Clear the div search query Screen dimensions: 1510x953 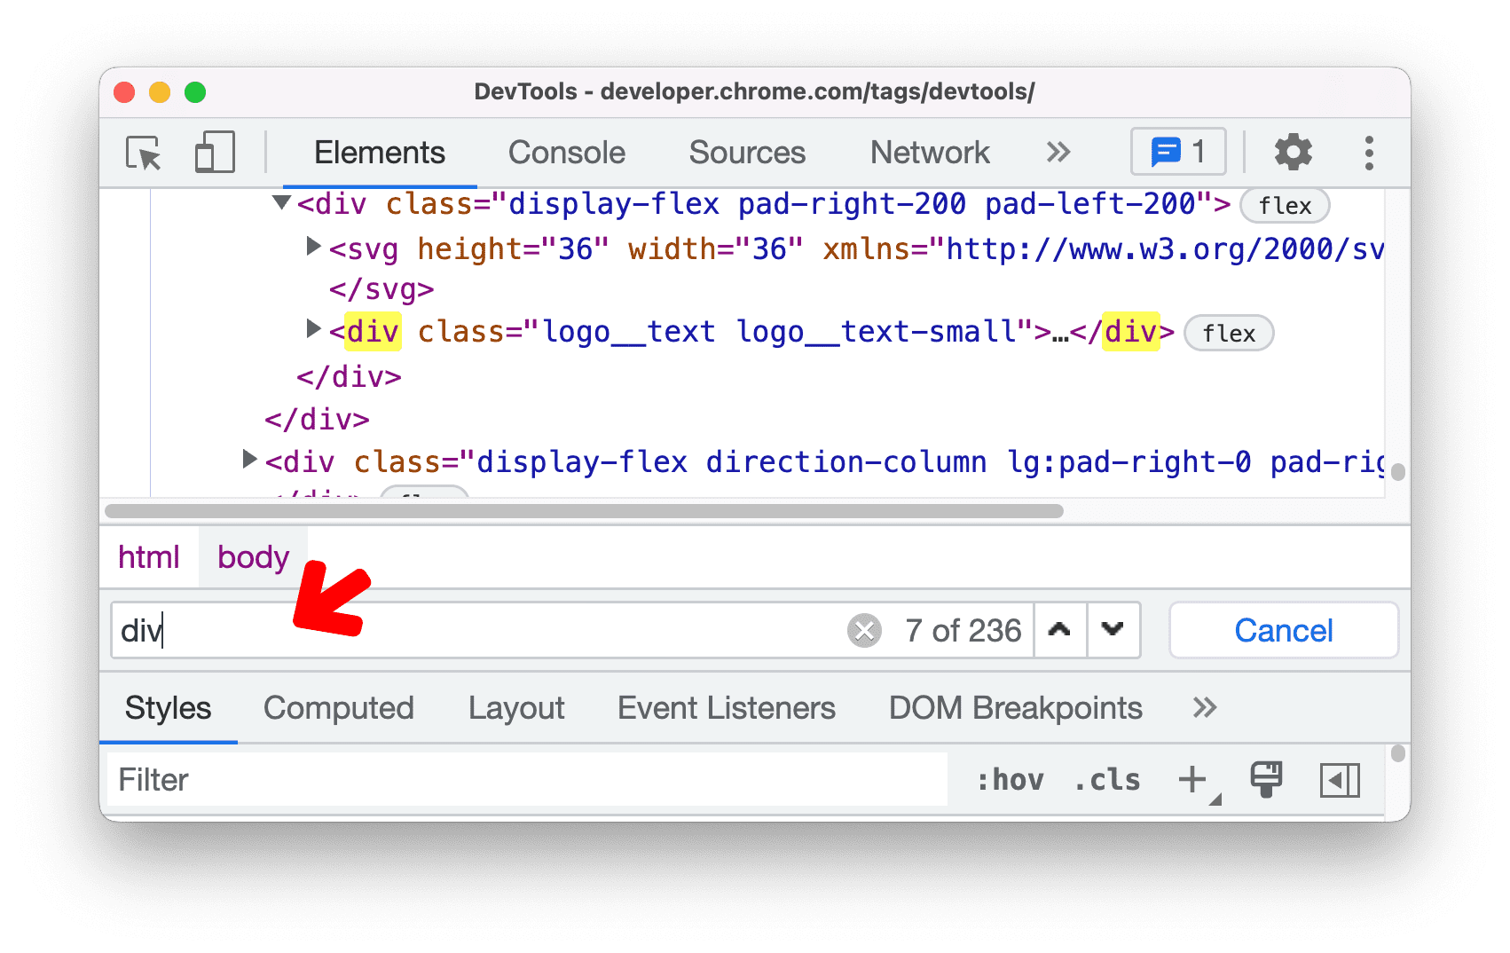coord(862,630)
